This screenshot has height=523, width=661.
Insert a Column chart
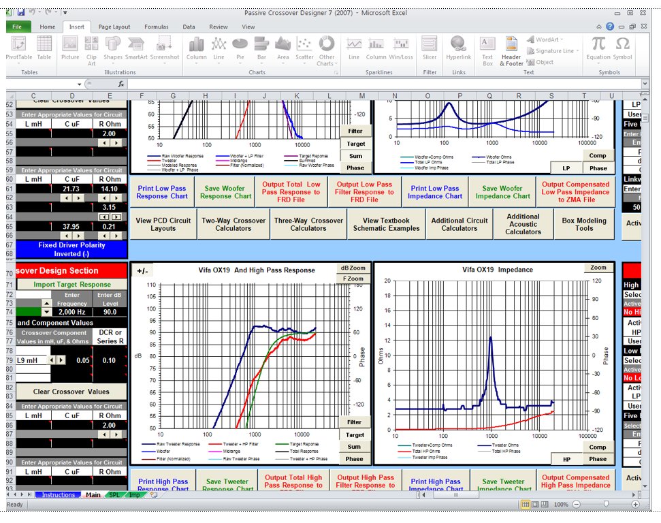click(197, 50)
